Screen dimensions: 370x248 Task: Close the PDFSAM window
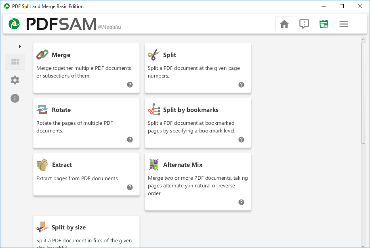pos(360,6)
